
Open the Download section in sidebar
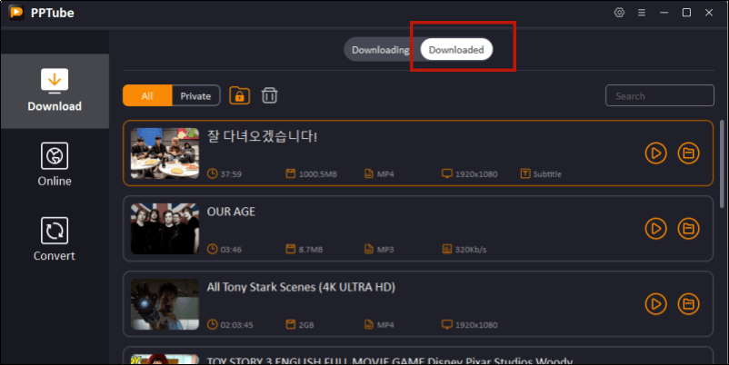coord(55,91)
